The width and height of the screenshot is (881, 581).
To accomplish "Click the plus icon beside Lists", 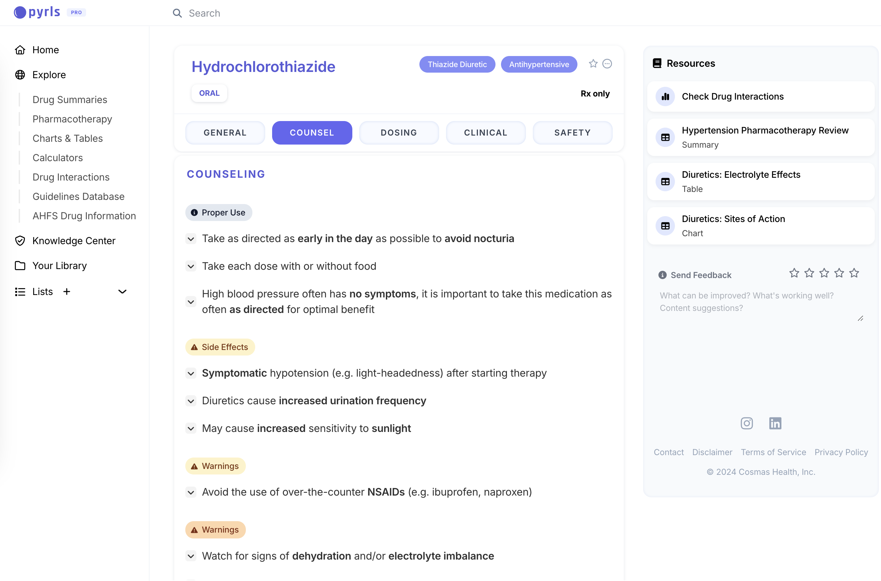I will click(x=67, y=292).
